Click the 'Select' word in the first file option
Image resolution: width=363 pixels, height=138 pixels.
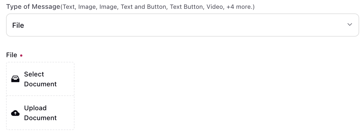click(x=34, y=74)
